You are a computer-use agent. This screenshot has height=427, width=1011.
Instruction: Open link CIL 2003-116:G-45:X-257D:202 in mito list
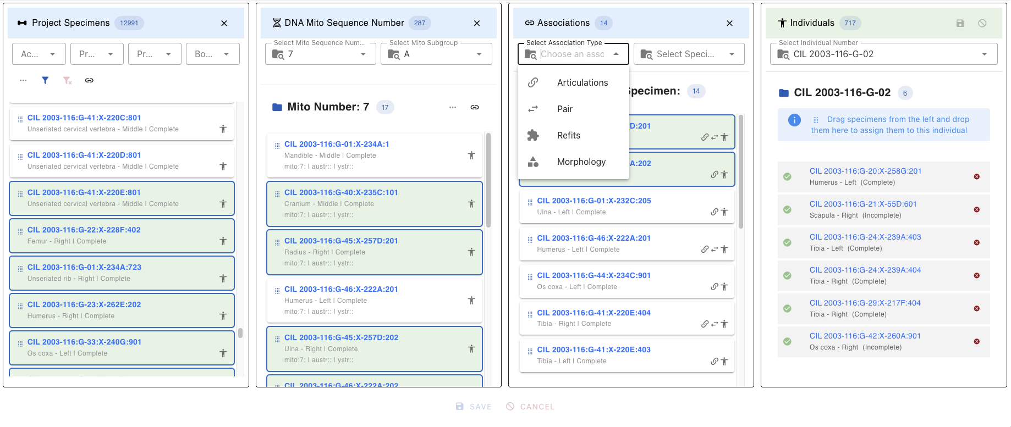tap(341, 337)
